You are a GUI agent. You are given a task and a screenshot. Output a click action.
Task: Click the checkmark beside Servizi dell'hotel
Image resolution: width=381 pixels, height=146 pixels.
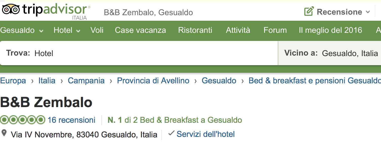[x=171, y=133]
